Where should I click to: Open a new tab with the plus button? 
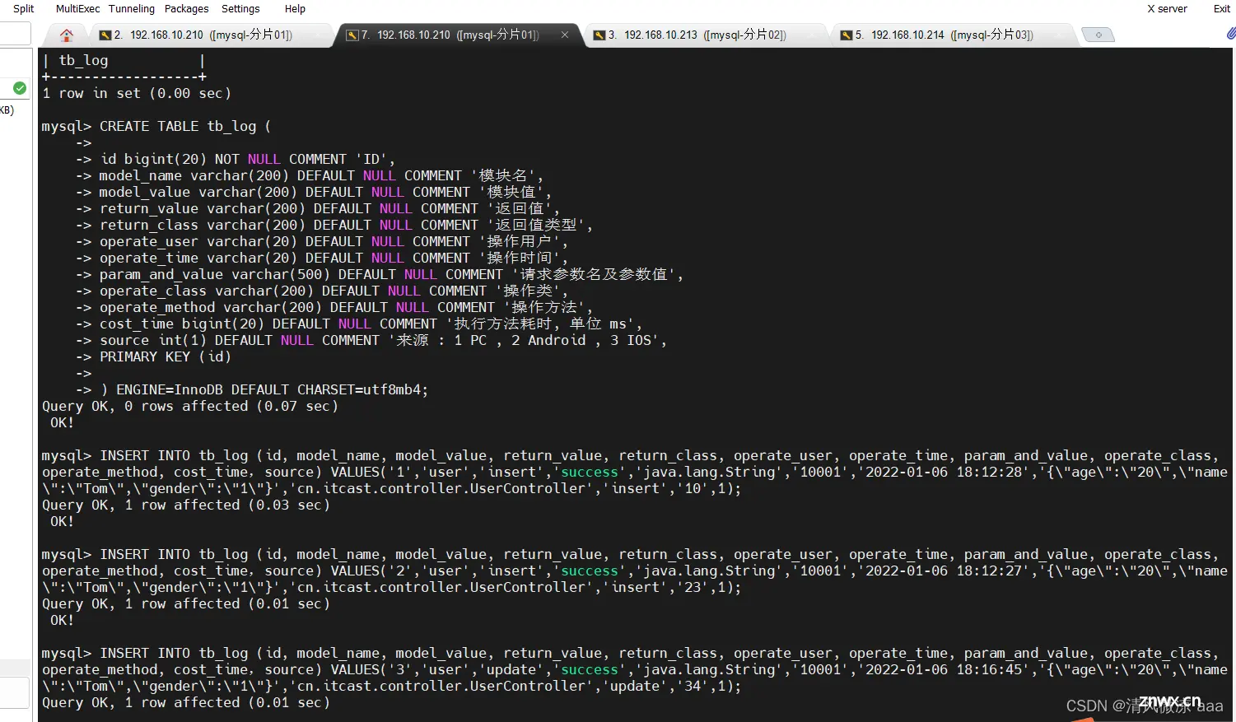click(1098, 35)
